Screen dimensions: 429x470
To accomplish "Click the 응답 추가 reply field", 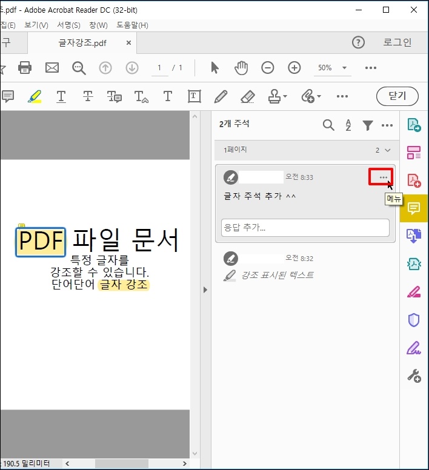I will [x=305, y=228].
